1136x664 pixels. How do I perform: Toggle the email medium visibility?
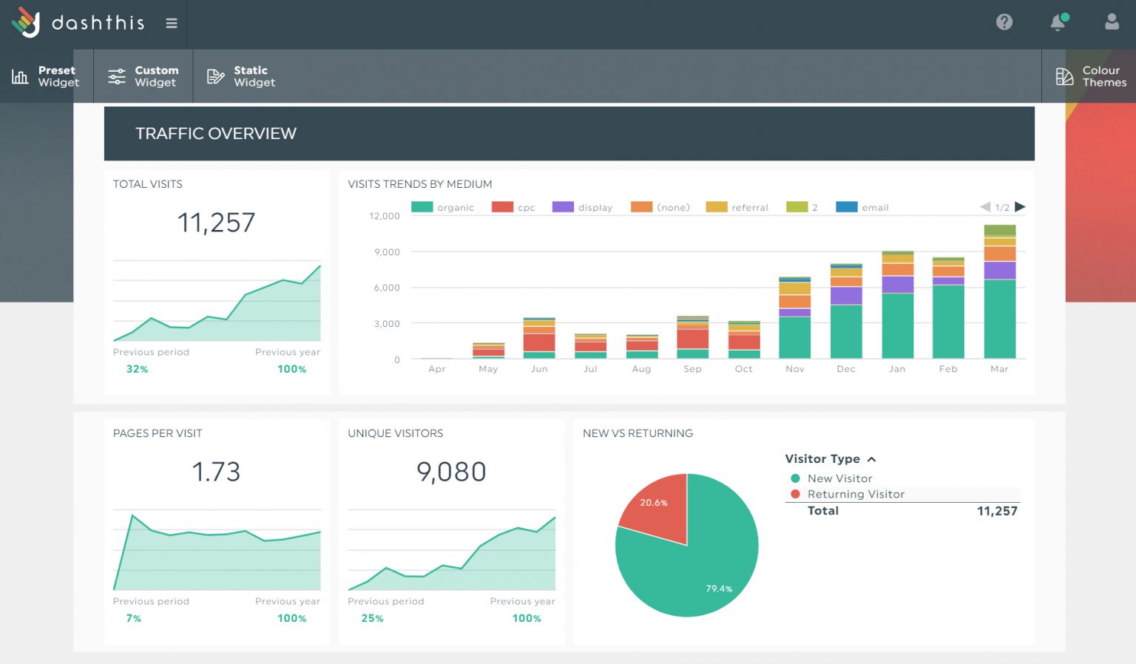pyautogui.click(x=862, y=207)
